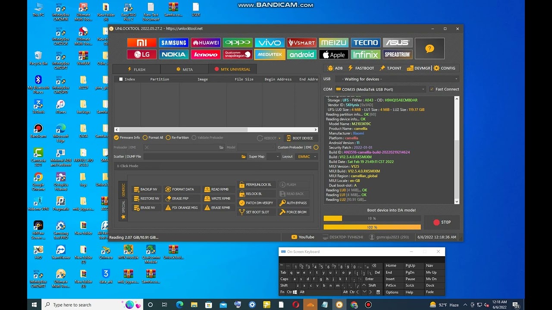Toggle the Index select-all checkbox

[121, 79]
